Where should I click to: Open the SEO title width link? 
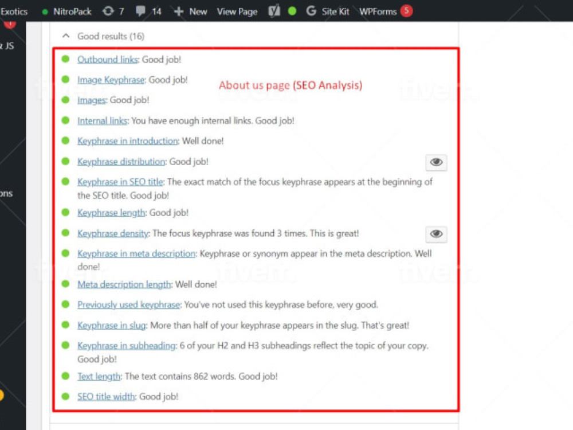pos(107,396)
